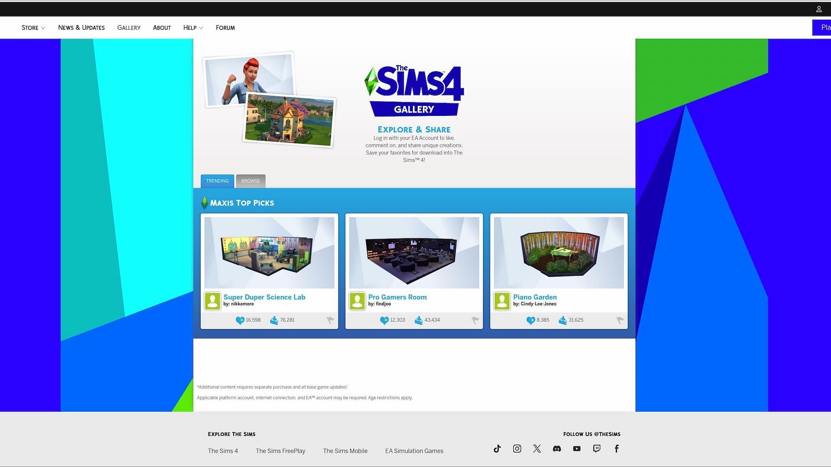Click creator name Cindy-Lee-Jones
831x467 pixels.
538,304
